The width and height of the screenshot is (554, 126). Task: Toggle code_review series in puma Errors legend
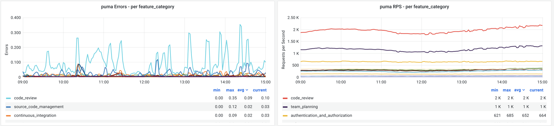tap(25, 98)
